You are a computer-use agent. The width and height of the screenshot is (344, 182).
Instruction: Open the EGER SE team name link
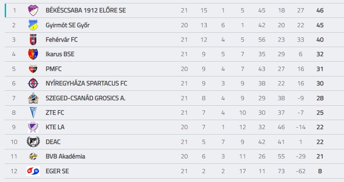click(57, 171)
